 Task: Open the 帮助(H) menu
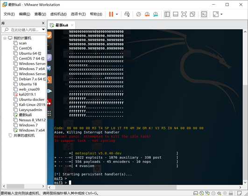pos(96,14)
